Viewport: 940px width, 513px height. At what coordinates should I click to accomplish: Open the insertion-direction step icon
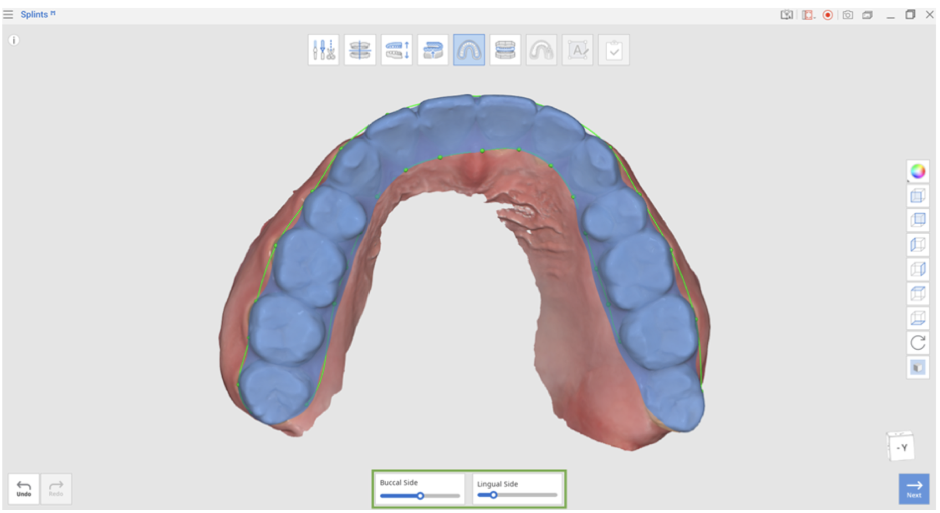433,50
